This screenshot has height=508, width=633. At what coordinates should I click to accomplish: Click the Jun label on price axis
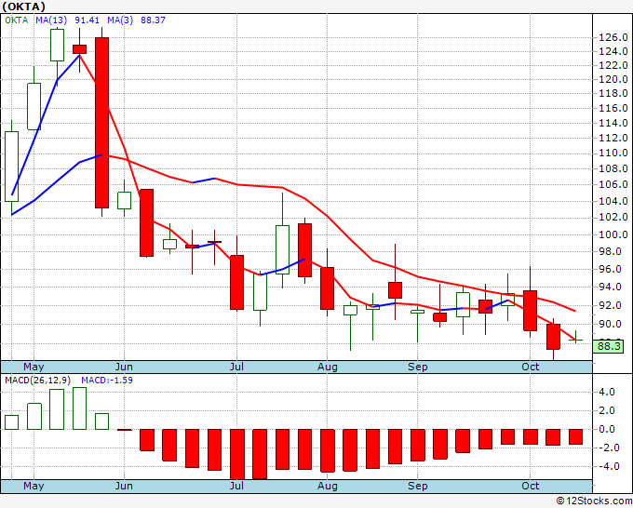124,367
